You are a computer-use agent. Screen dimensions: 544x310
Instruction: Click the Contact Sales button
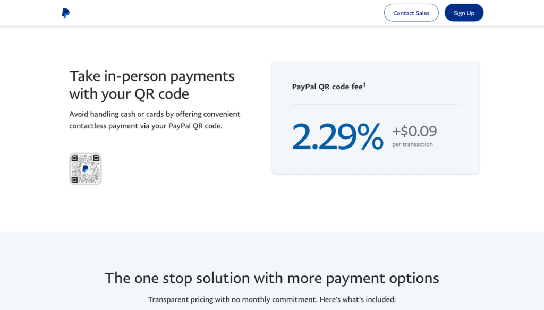[411, 13]
